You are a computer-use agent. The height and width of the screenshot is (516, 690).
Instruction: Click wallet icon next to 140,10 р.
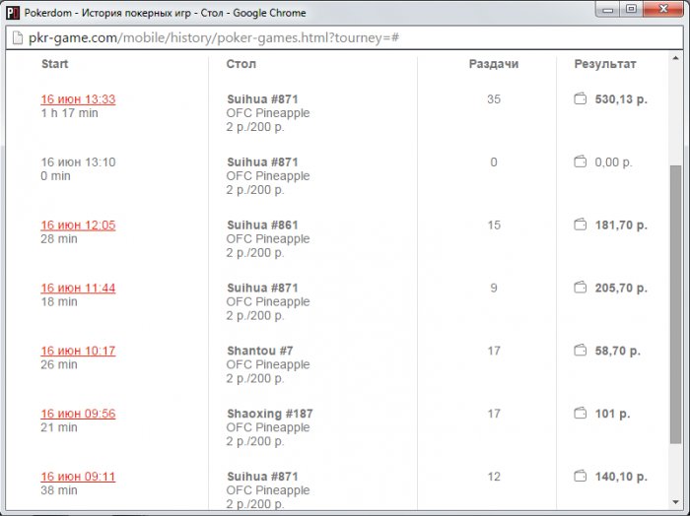580,476
